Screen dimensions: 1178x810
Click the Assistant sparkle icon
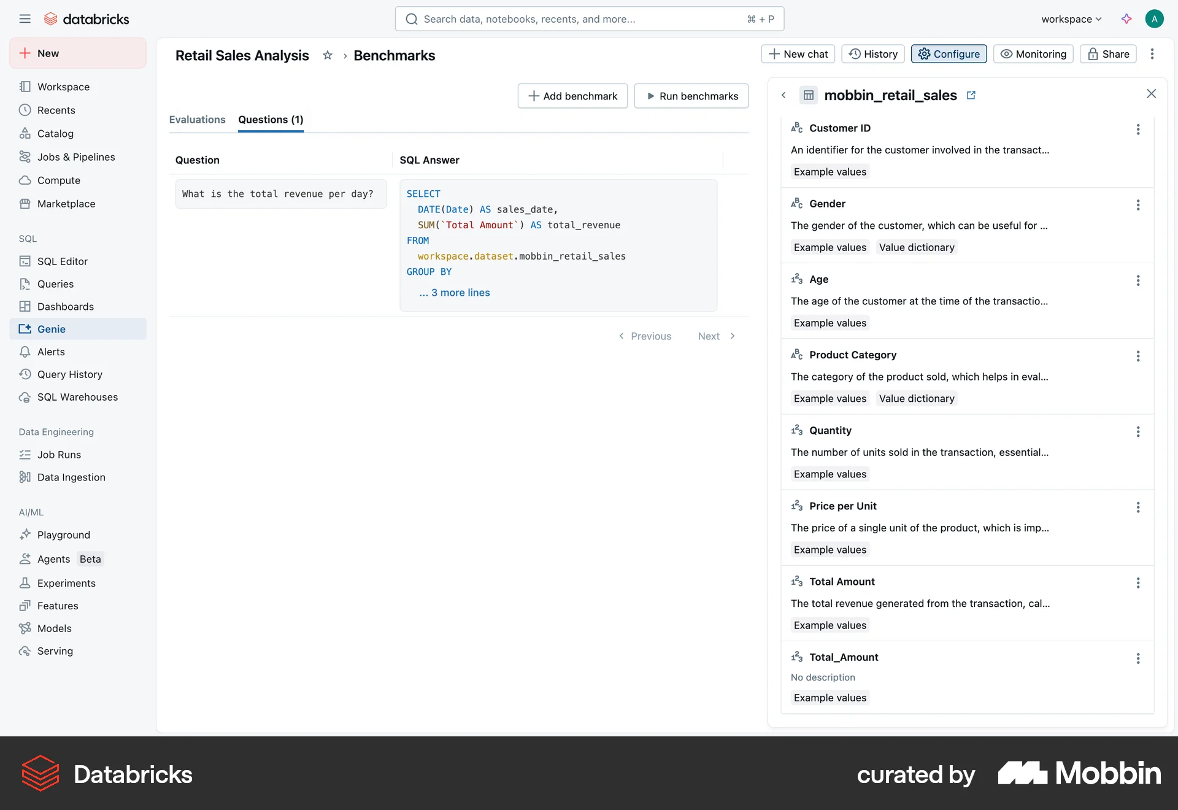pos(1126,19)
